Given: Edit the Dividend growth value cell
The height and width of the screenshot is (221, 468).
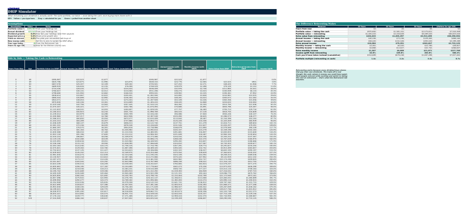Looking at the screenshot, I should pos(30,34).
